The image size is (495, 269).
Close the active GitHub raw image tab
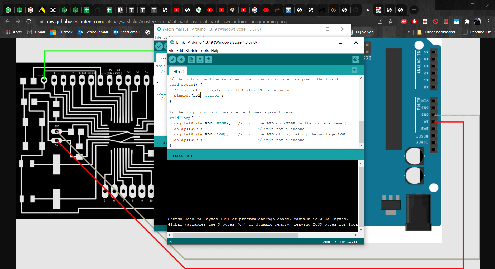(368, 10)
